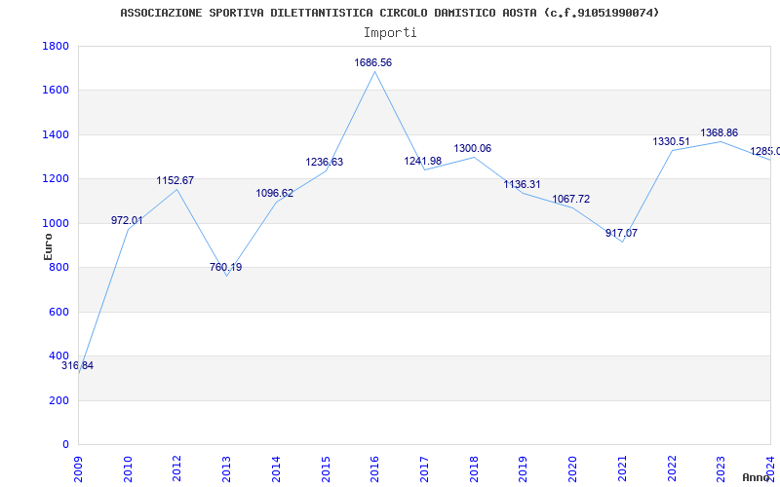
Task: Click the 600 y-axis tick label
Action: coord(59,312)
